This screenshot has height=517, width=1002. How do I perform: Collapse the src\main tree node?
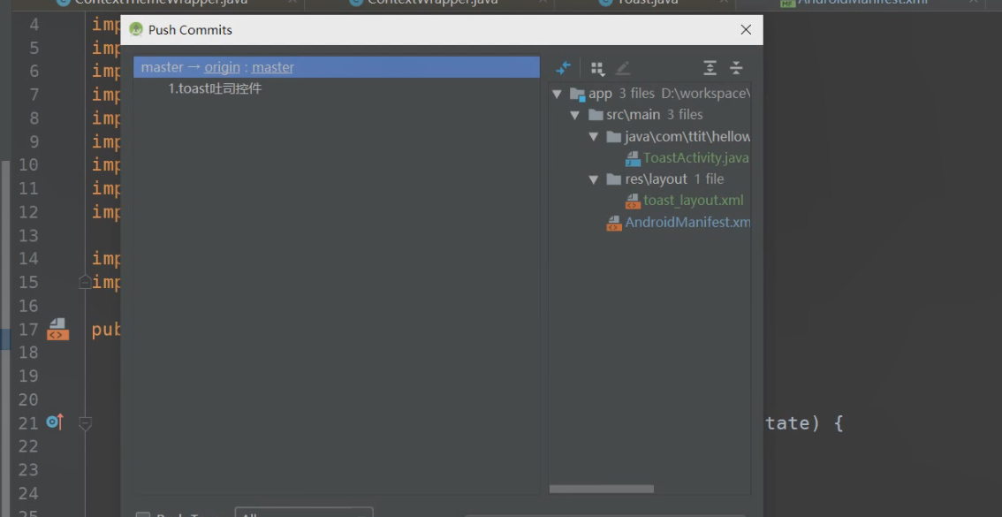pos(575,115)
